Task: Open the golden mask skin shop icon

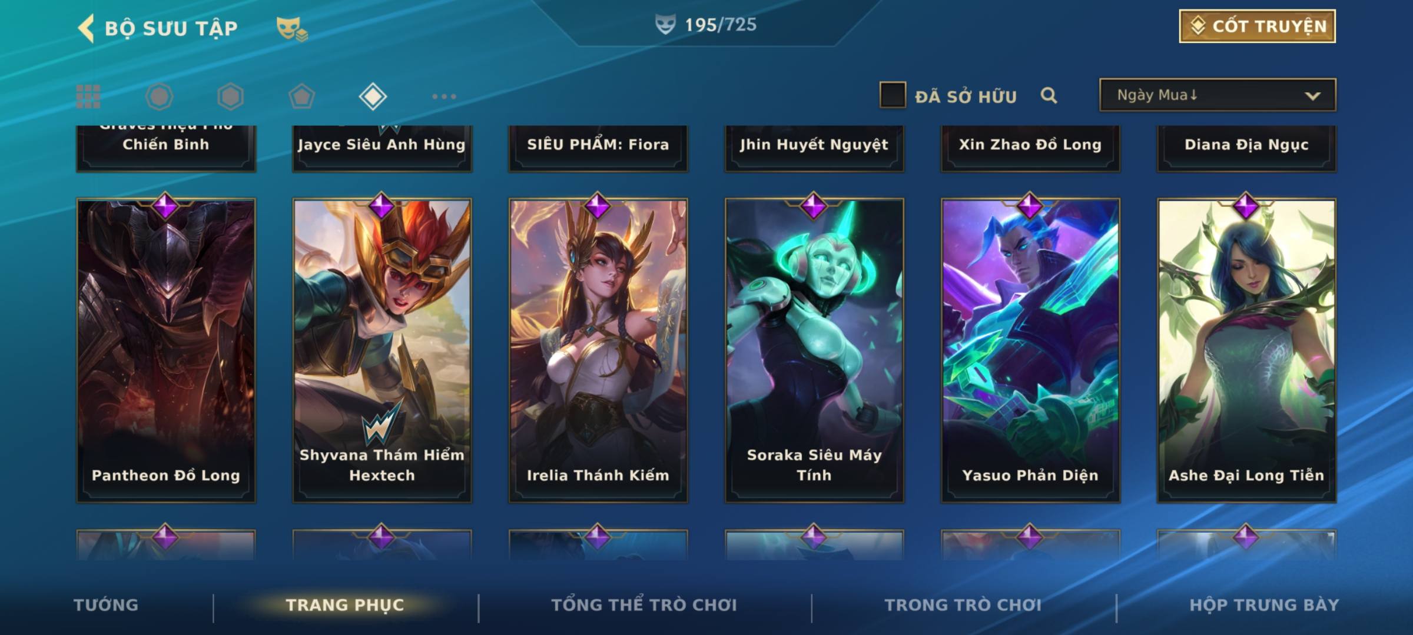Action: [x=292, y=28]
